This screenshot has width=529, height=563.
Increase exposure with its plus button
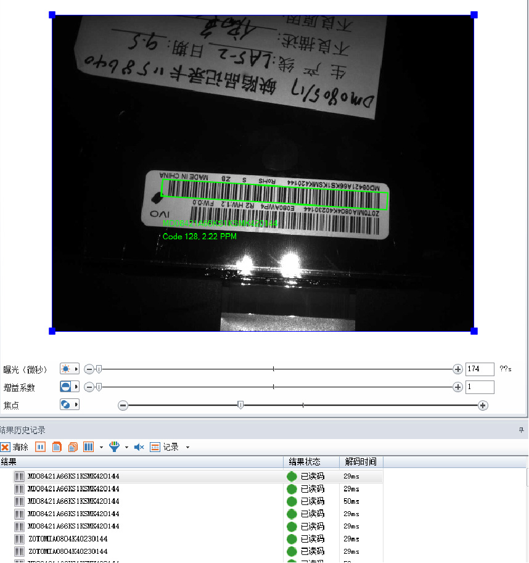point(457,369)
